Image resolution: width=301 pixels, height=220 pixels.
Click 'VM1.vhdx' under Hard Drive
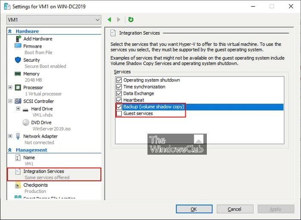pos(43,115)
